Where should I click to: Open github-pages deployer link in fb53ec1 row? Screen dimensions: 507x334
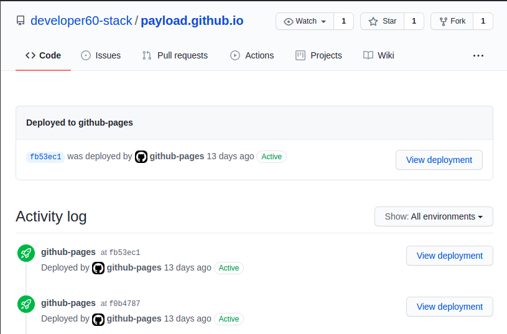tap(134, 267)
